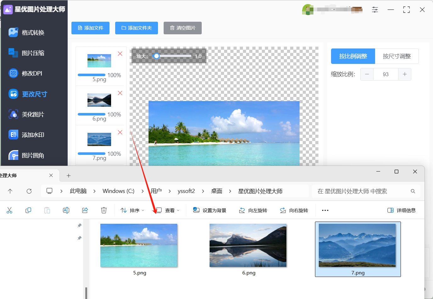Screen dimensions: 433x299
Task: Navigate to Windows (C:) in breadcrumb
Action: [118, 191]
